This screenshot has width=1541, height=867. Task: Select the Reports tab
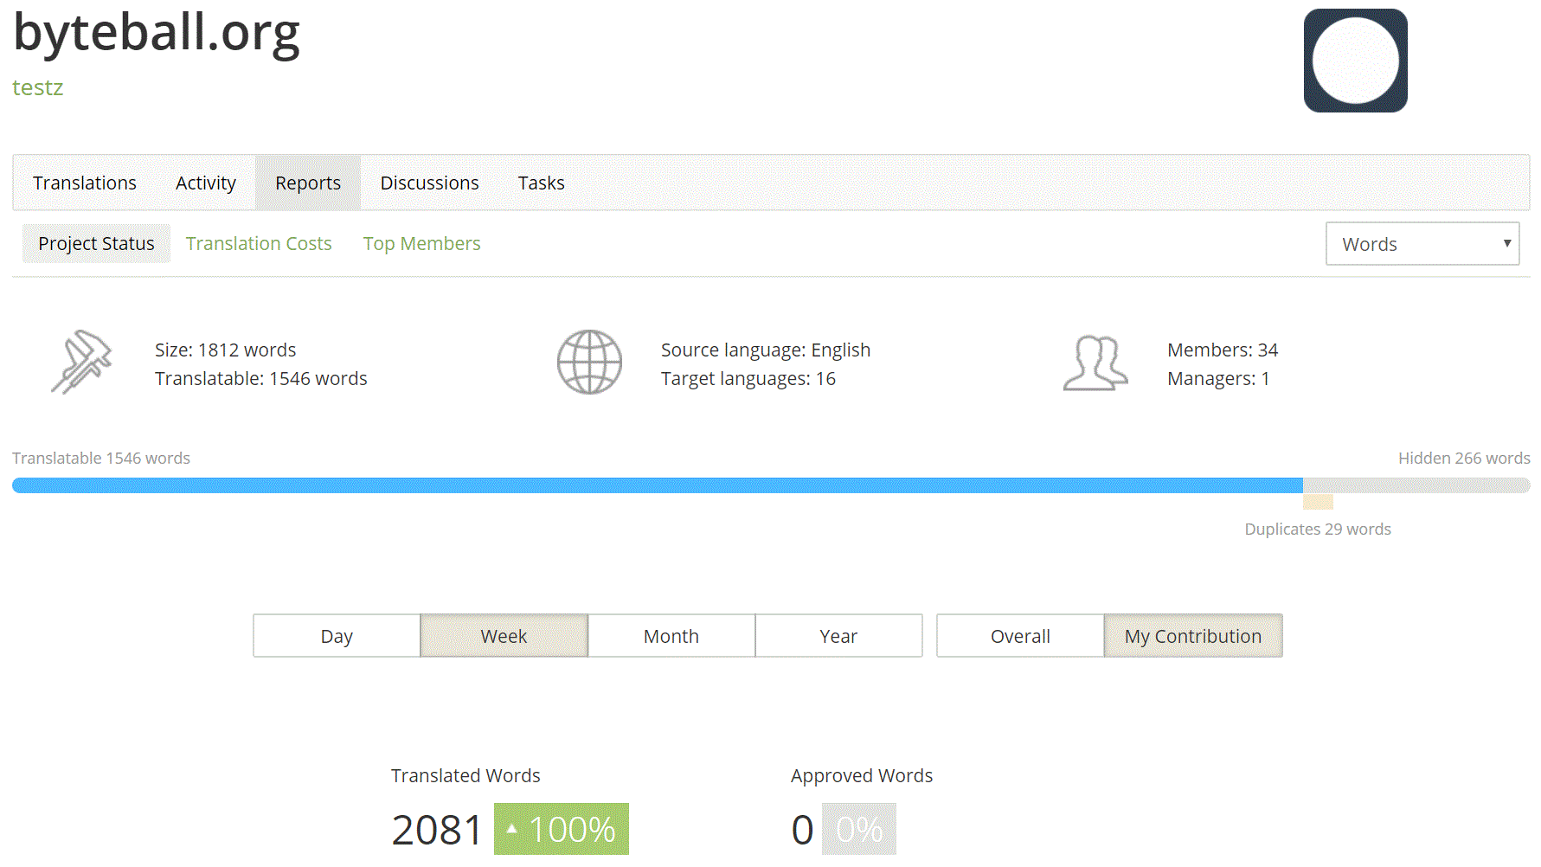(308, 183)
